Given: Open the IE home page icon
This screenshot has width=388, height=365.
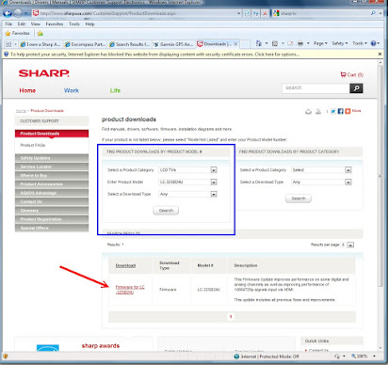Looking at the screenshot, I should click(258, 43).
